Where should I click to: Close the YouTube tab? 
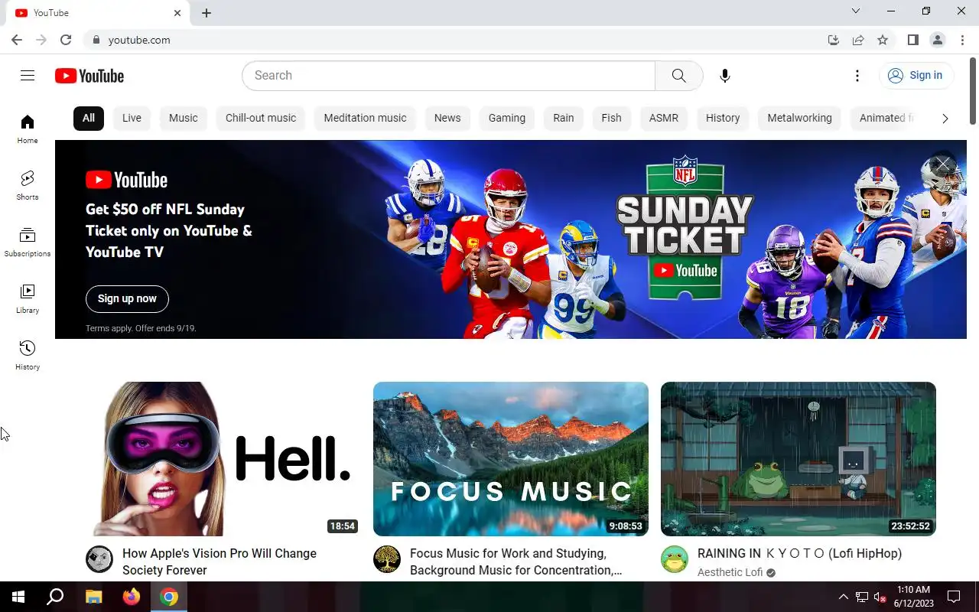click(177, 13)
